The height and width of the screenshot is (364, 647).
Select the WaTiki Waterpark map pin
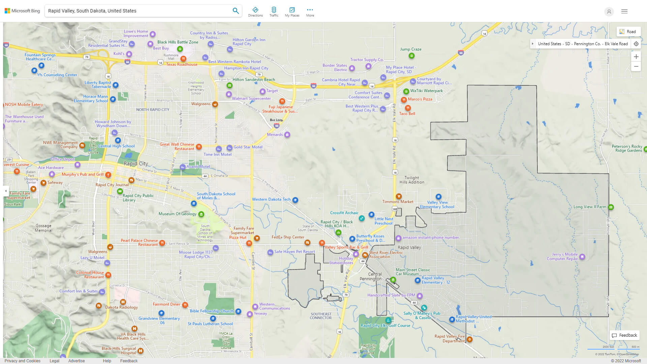point(406,91)
